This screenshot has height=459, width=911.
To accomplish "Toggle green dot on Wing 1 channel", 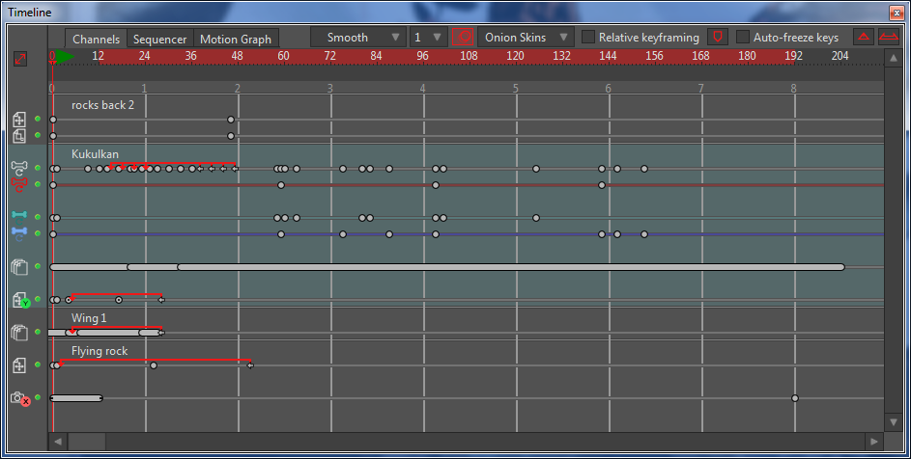I will 38,332.
